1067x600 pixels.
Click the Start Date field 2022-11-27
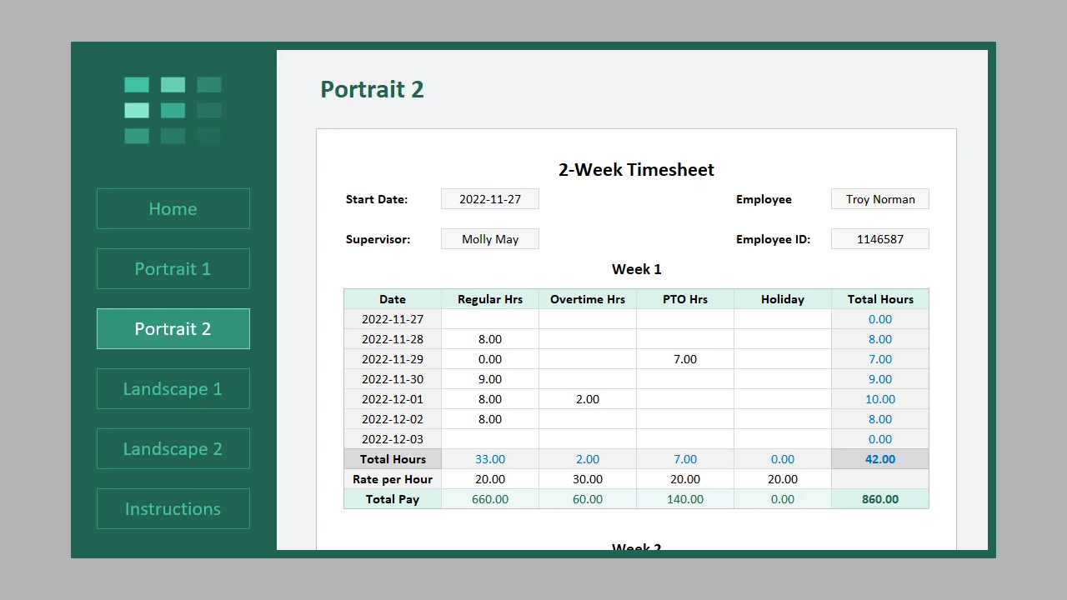pos(490,199)
